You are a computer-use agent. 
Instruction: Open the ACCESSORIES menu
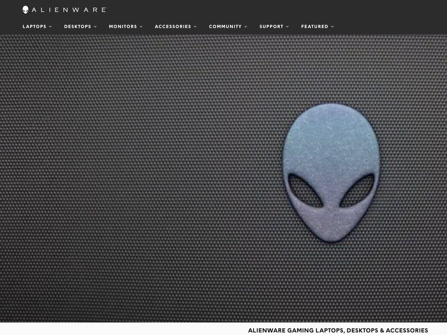click(173, 27)
